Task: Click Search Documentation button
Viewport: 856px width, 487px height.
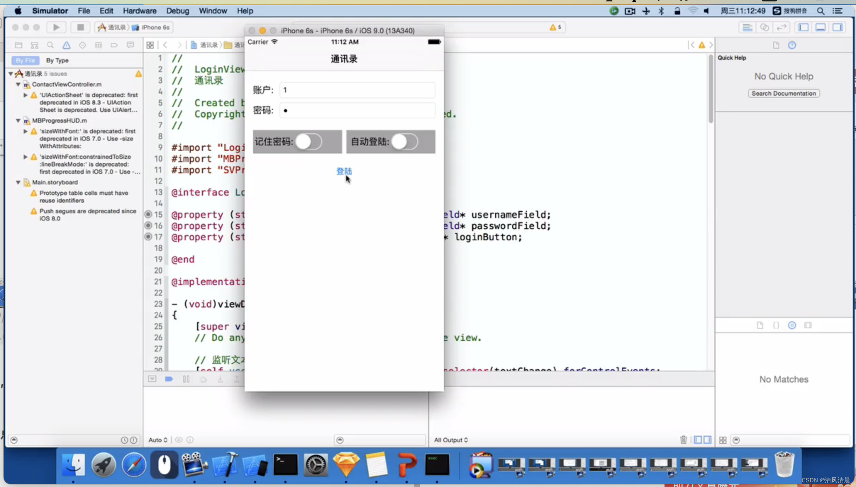Action: [x=784, y=93]
